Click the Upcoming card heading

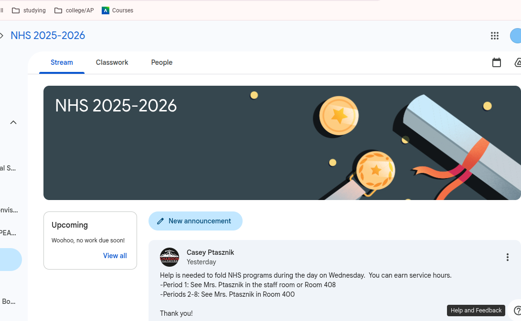(70, 225)
